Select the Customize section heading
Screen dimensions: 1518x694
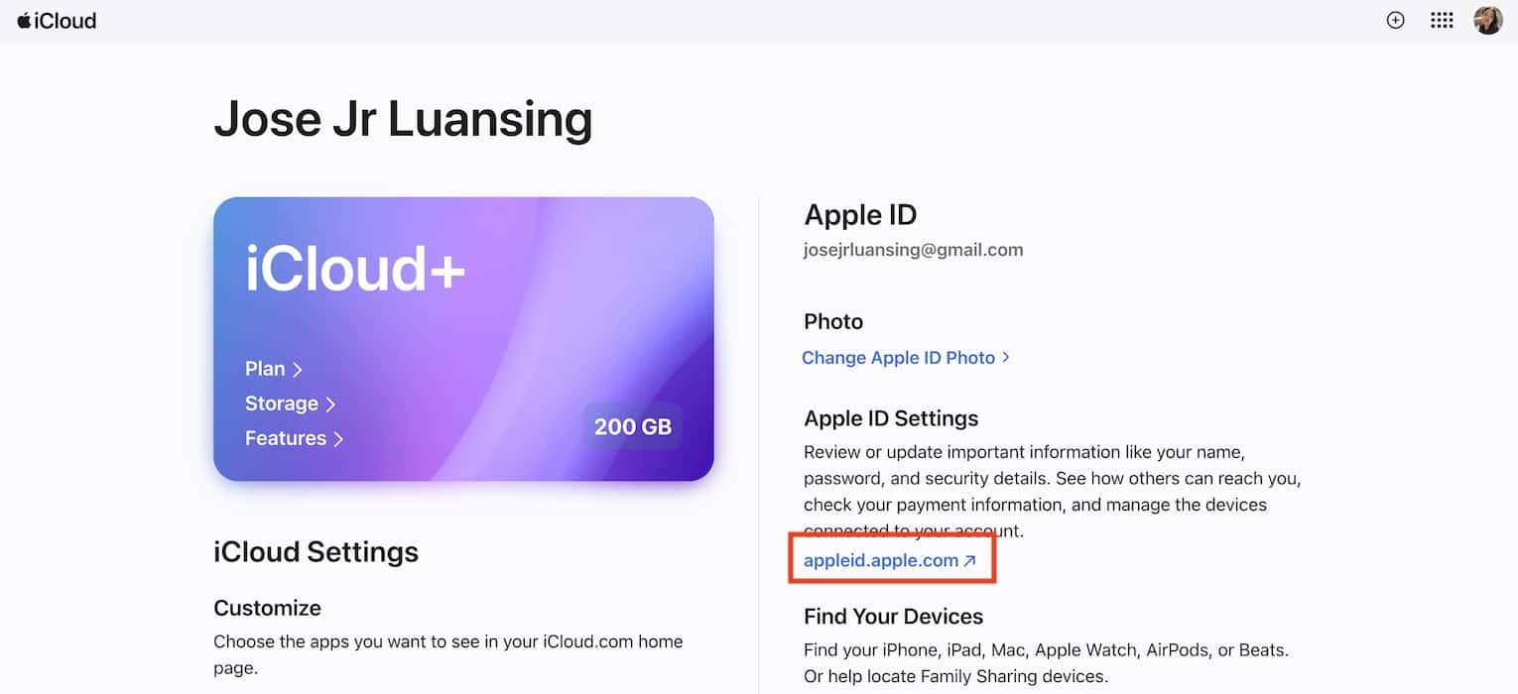[267, 608]
